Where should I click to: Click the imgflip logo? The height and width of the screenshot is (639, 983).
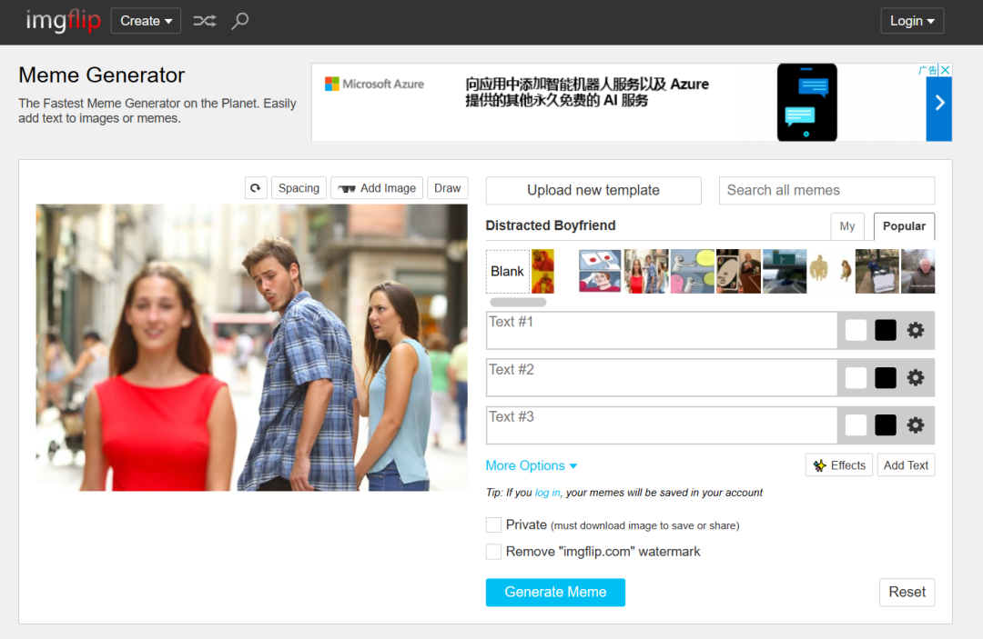coord(63,21)
